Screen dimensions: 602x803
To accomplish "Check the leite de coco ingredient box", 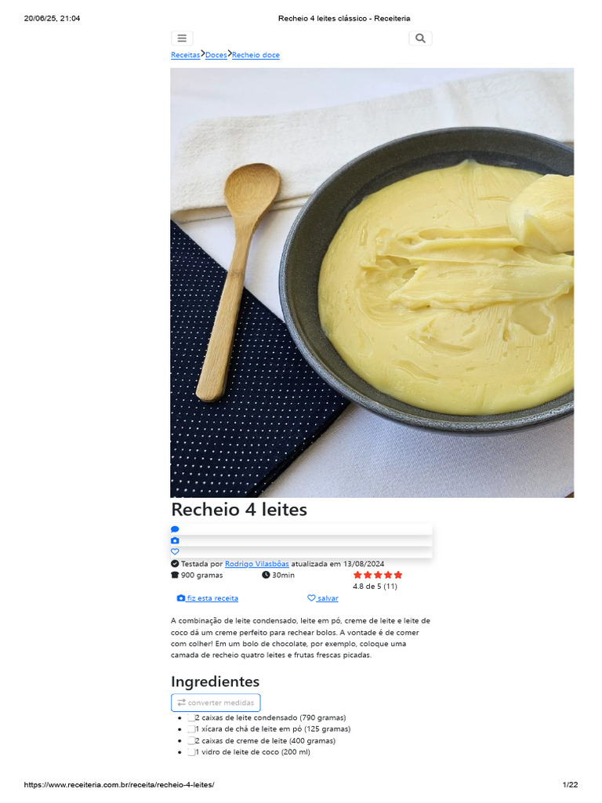I will (191, 752).
